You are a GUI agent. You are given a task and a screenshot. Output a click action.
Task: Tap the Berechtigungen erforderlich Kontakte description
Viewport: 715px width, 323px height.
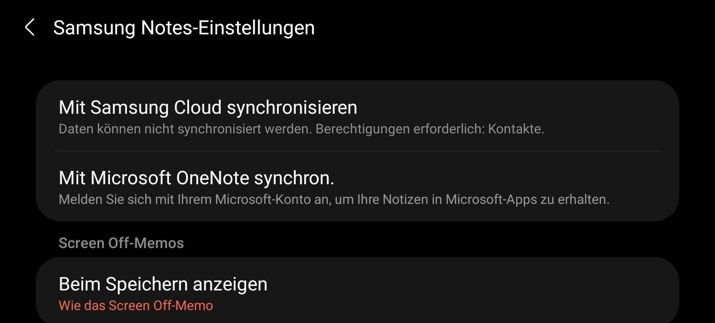[x=302, y=129]
